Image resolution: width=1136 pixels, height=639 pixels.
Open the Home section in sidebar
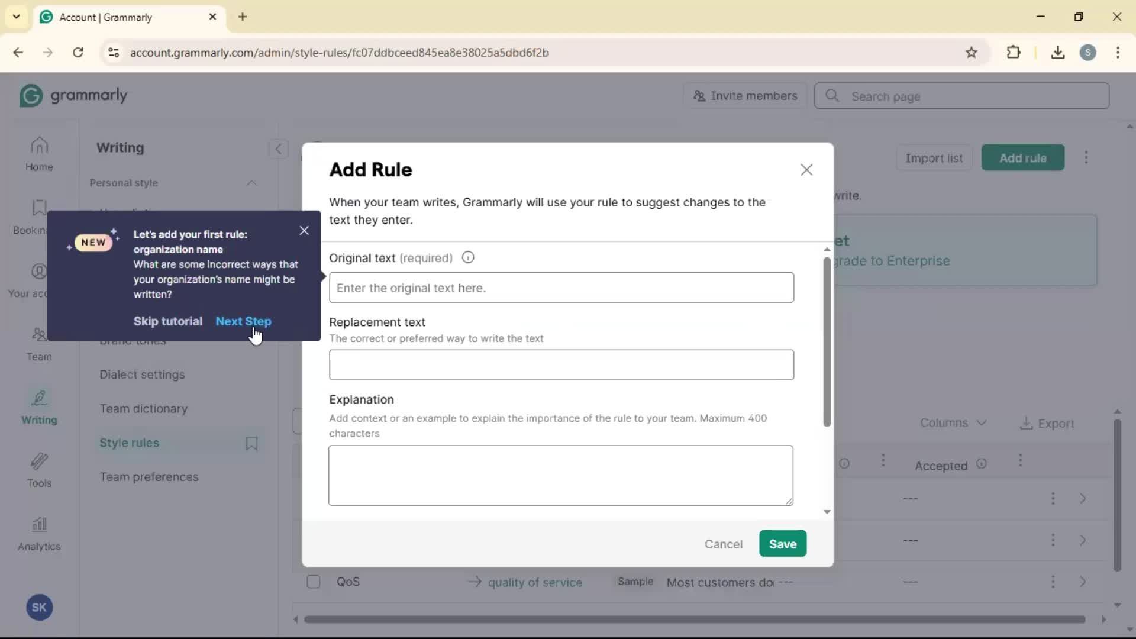(x=39, y=154)
